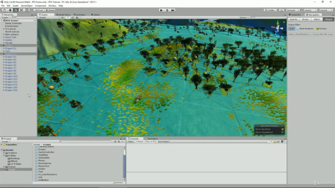The width and height of the screenshot is (335, 188).
Task: Toggle Clear on Play in Console
Action: (151, 142)
